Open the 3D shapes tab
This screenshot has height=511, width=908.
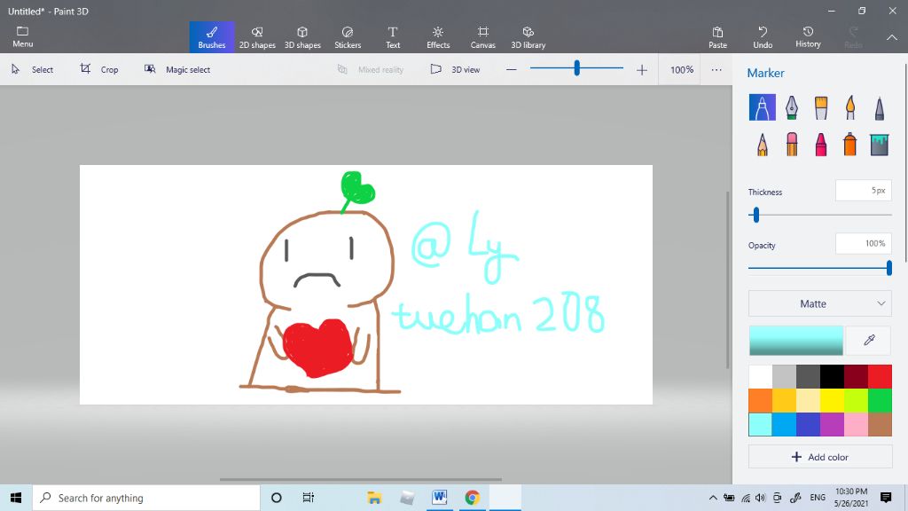click(x=302, y=37)
